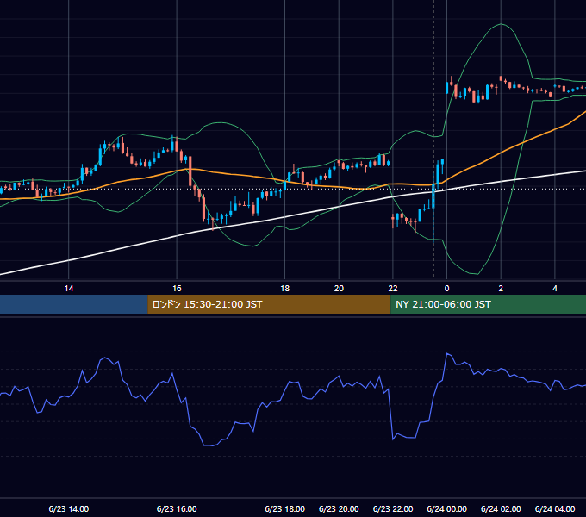
Task: Click the 0 hour label on the axis
Action: pyautogui.click(x=446, y=289)
